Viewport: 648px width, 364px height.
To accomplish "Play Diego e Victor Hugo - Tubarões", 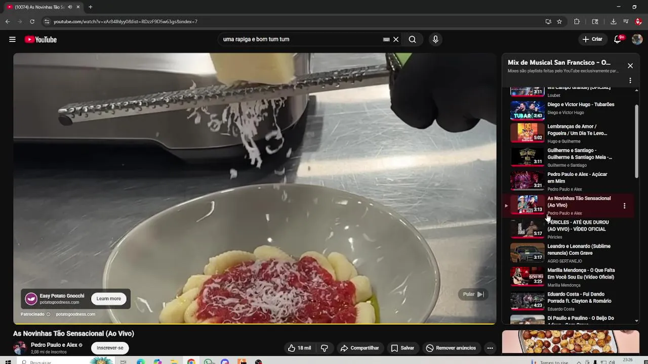I will pos(568,109).
